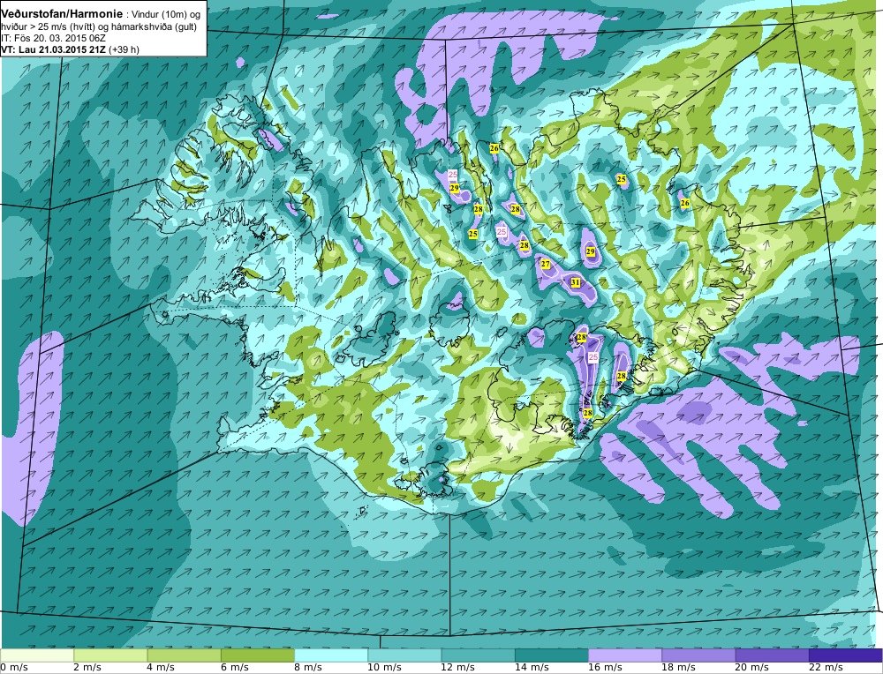The height and width of the screenshot is (674, 883).
Task: Click the '0 m/s' legend label
Action: point(14,668)
